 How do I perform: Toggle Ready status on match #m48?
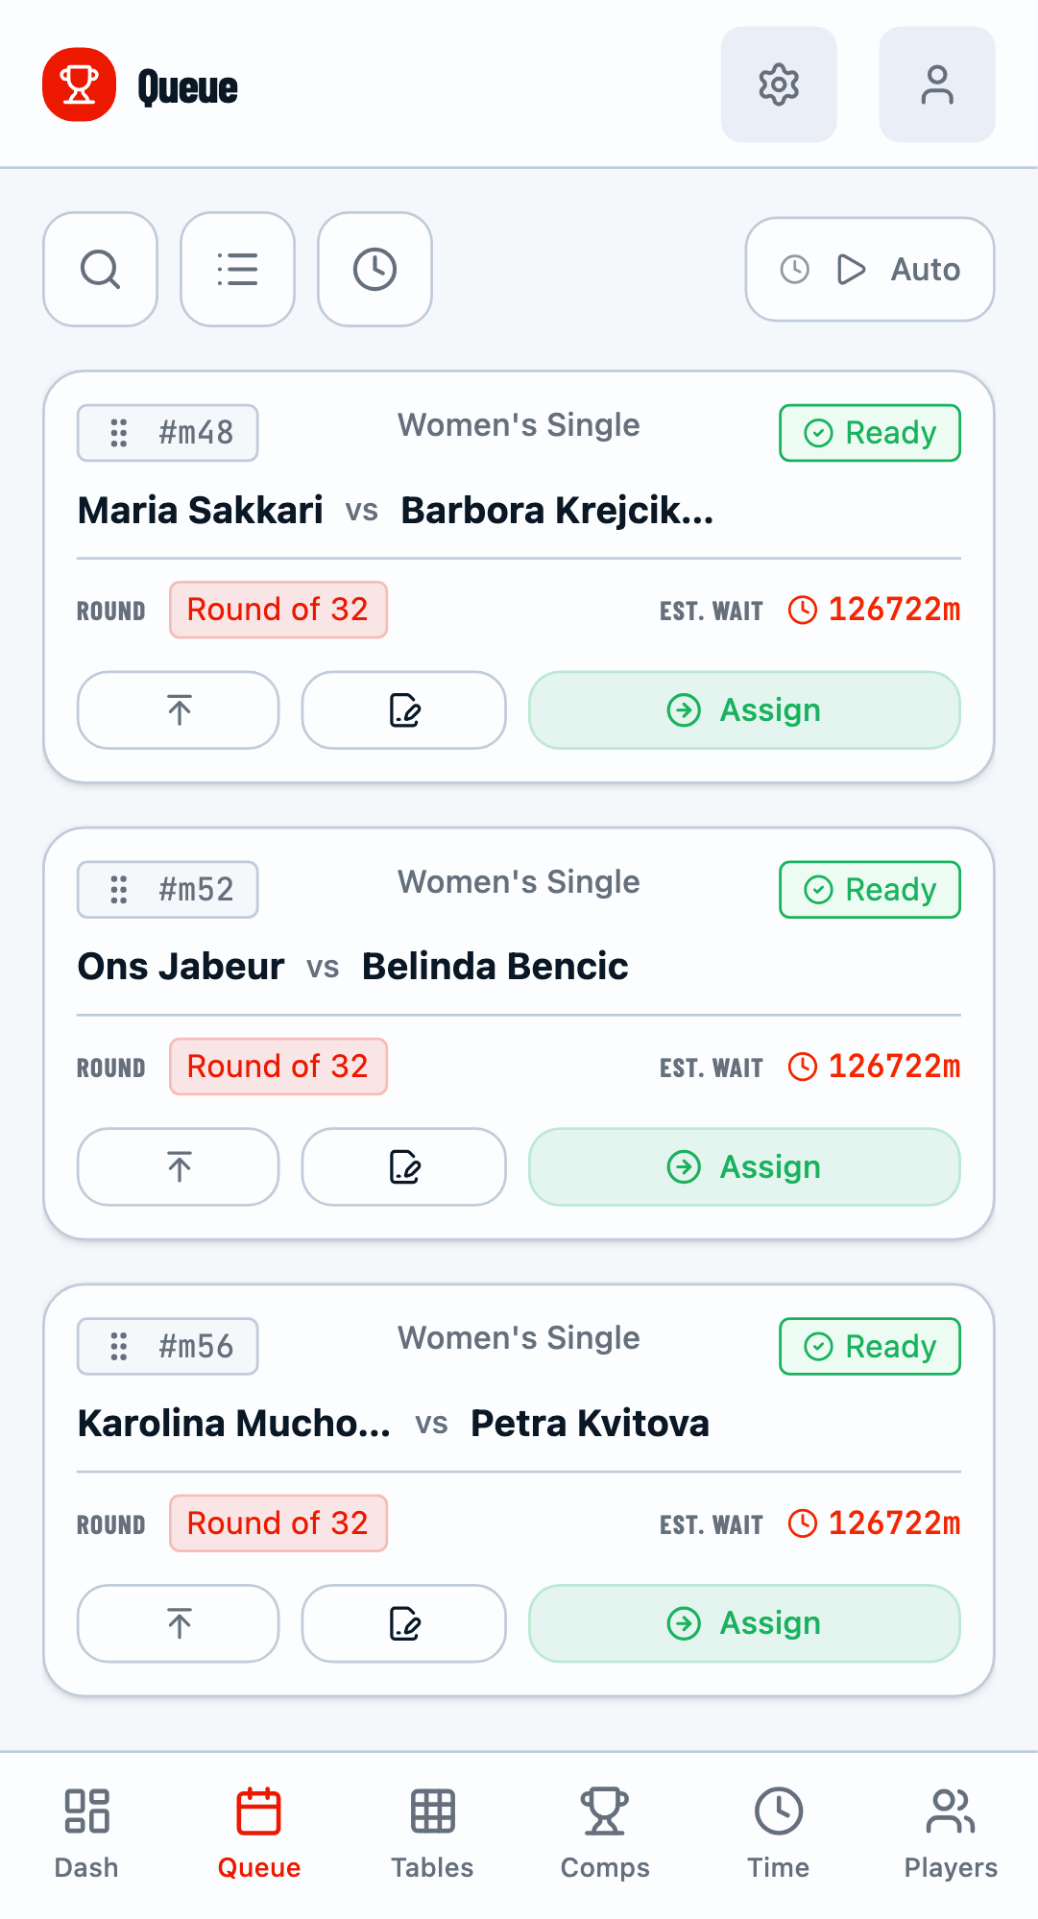point(868,433)
